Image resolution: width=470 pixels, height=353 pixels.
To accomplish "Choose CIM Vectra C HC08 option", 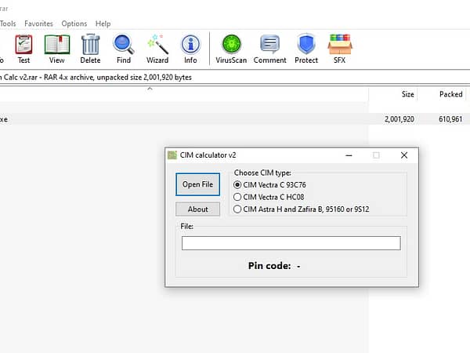I will (x=237, y=197).
